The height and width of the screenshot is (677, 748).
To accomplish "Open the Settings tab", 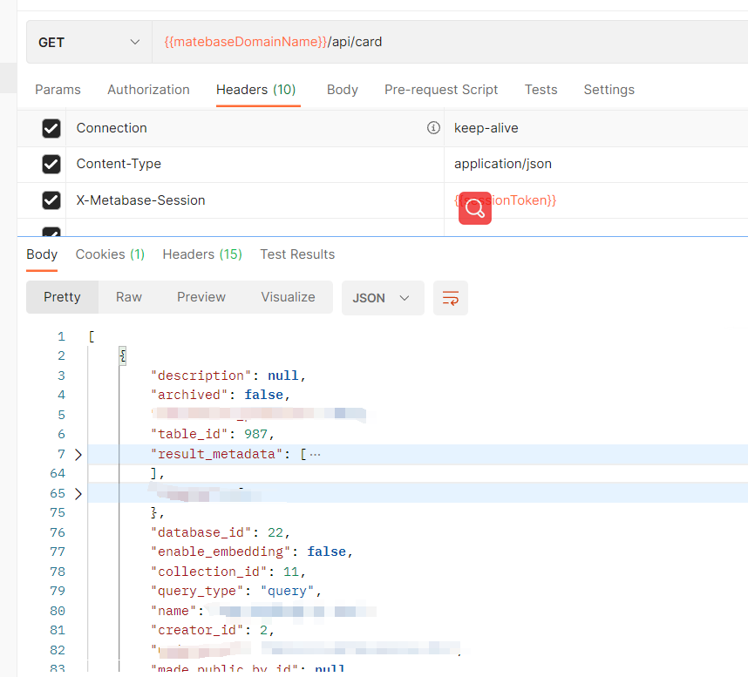I will [x=609, y=90].
